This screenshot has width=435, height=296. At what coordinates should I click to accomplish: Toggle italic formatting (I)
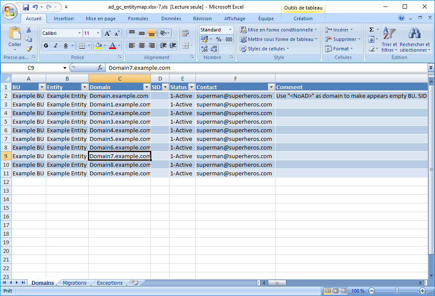(x=56, y=45)
